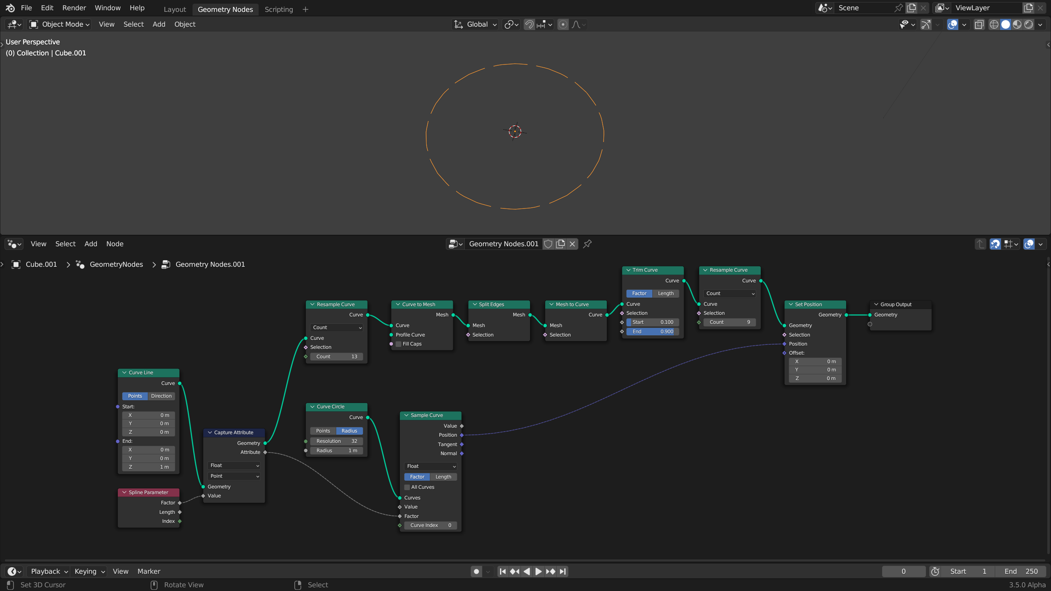
Task: Switch to rendered shading
Action: (1028, 24)
